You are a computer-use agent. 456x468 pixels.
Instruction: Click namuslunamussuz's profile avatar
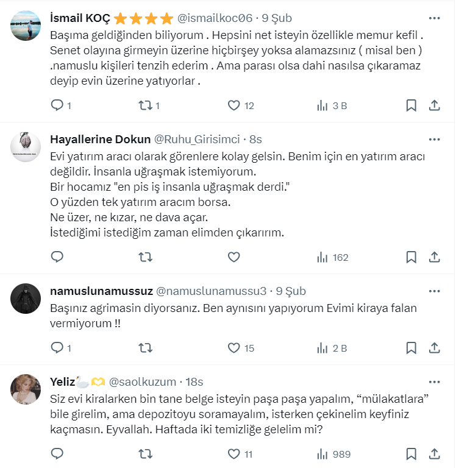26,297
